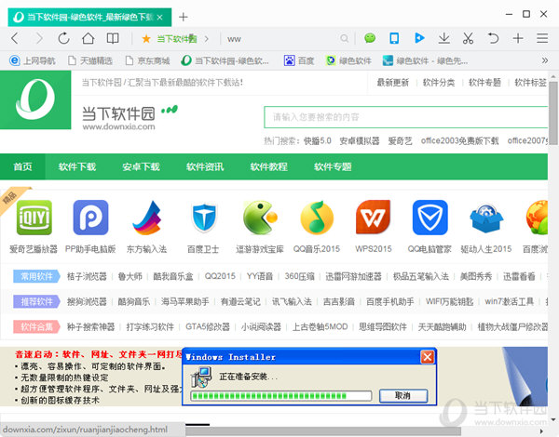Click the vertical page scrollbar thumb
Image resolution: width=559 pixels, height=437 pixels.
pos(552,113)
